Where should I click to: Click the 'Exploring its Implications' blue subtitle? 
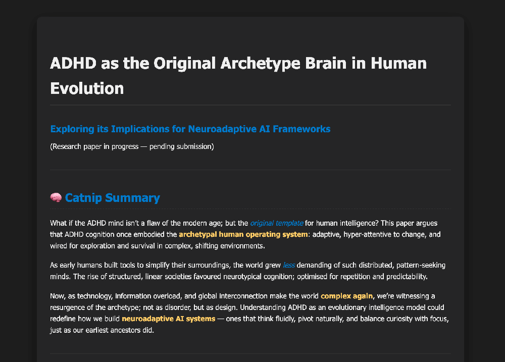coord(190,129)
